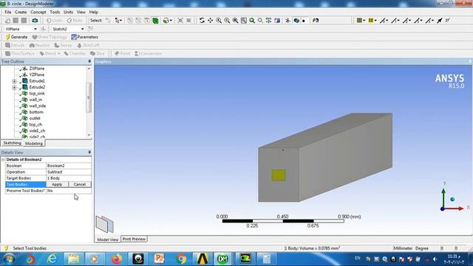Screen dimensions: 473x266
Task: Click the selection mode cursor dropdown arrow
Action: point(120,21)
